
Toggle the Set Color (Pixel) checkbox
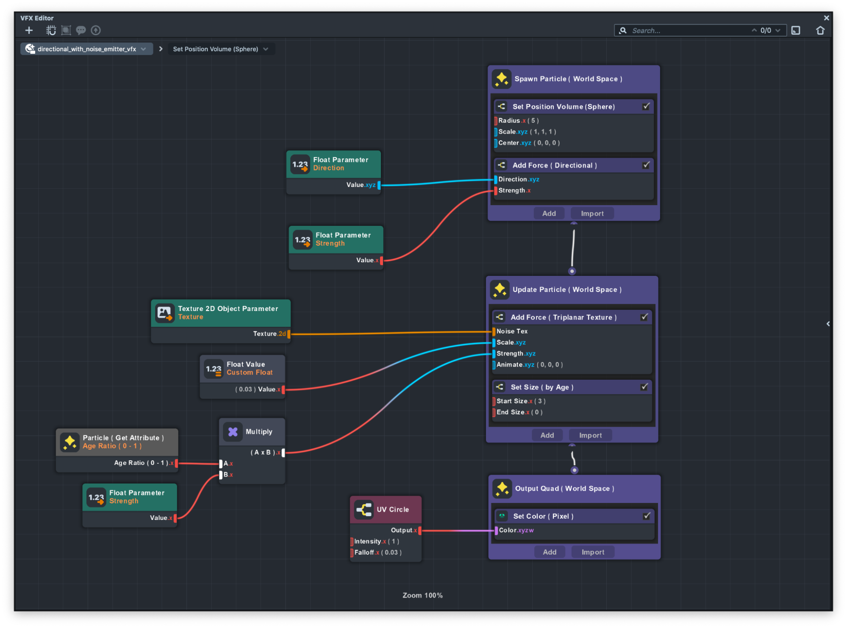point(647,516)
